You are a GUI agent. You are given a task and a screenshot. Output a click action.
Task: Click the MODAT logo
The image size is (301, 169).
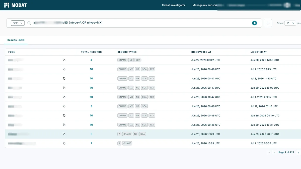tap(16, 5)
